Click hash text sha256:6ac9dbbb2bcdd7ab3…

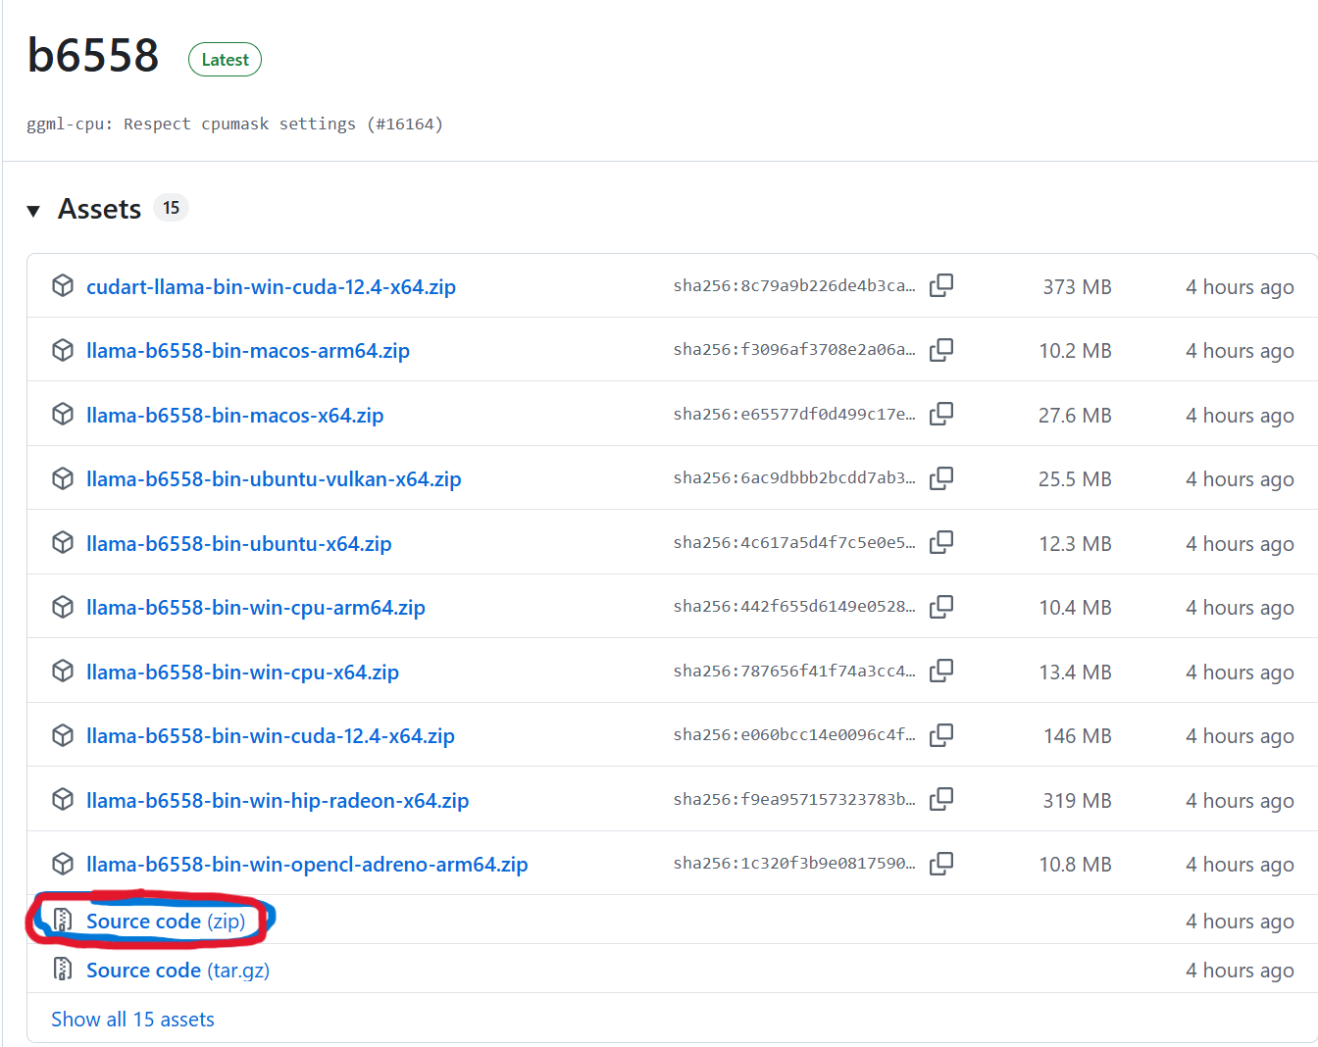794,478
